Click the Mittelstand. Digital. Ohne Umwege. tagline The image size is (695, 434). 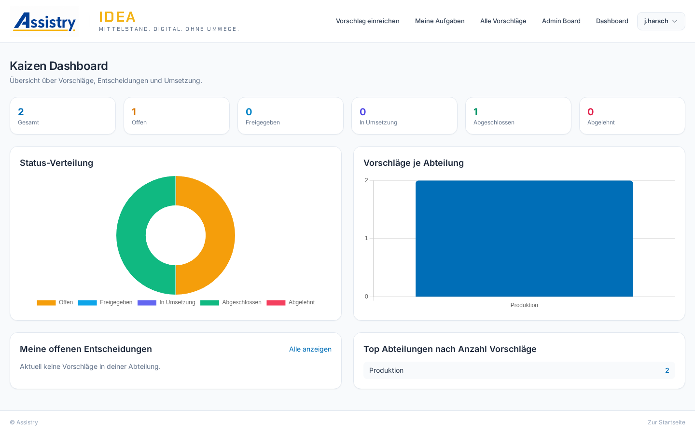pyautogui.click(x=169, y=29)
